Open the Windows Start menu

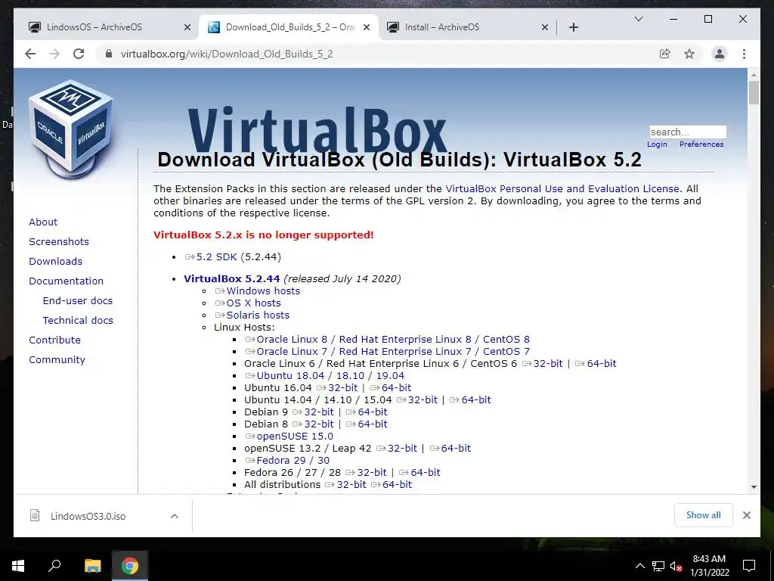18,566
